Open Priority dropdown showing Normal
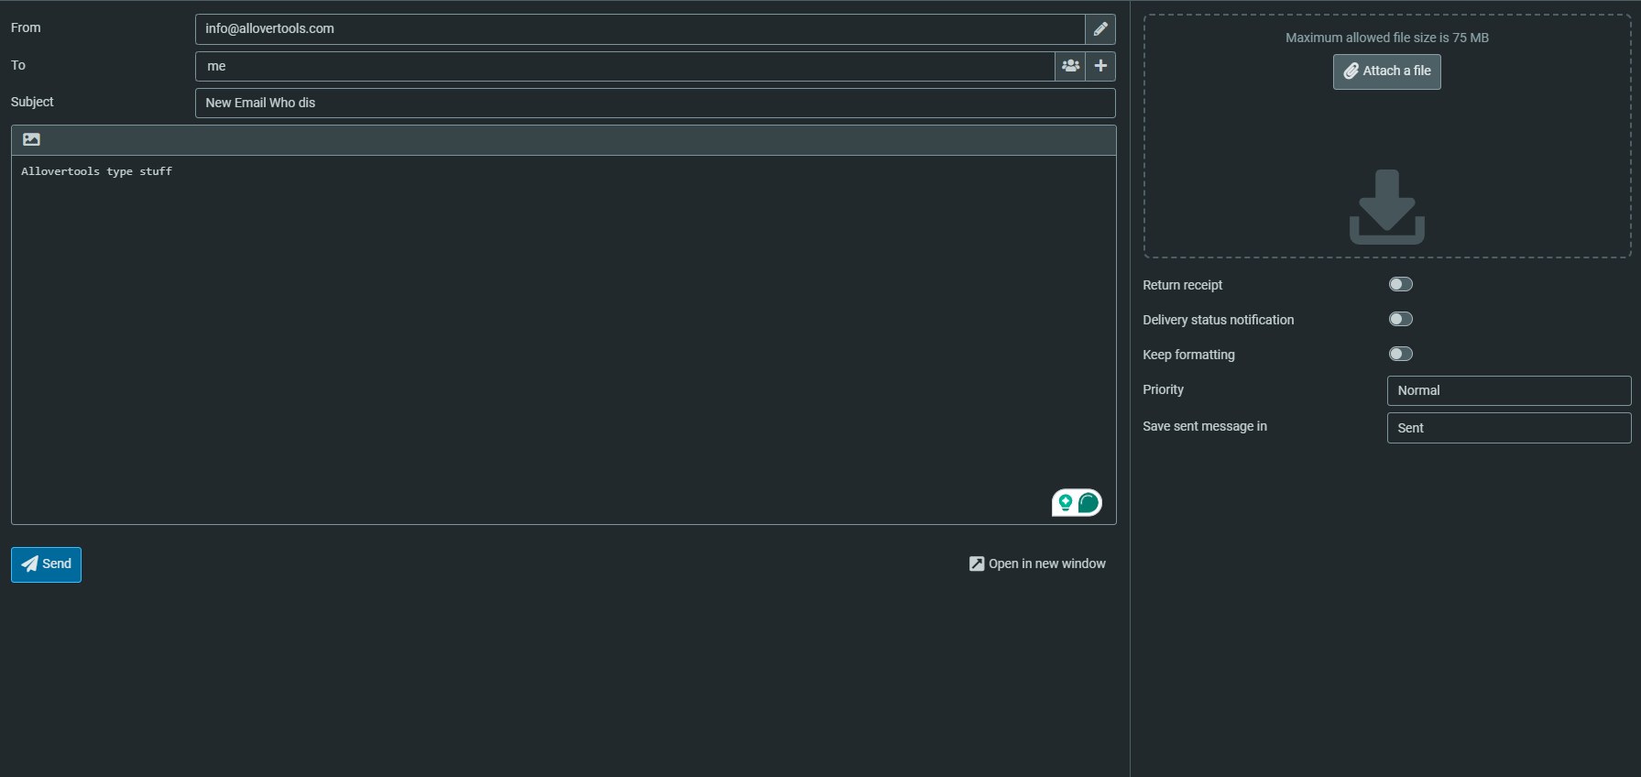This screenshot has height=777, width=1641. pos(1509,390)
